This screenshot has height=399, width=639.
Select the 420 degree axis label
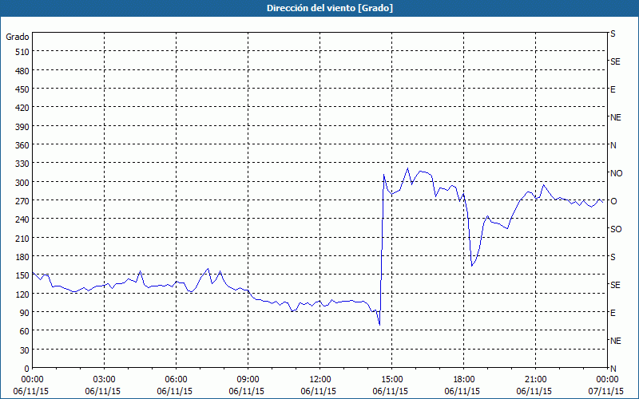pos(22,108)
